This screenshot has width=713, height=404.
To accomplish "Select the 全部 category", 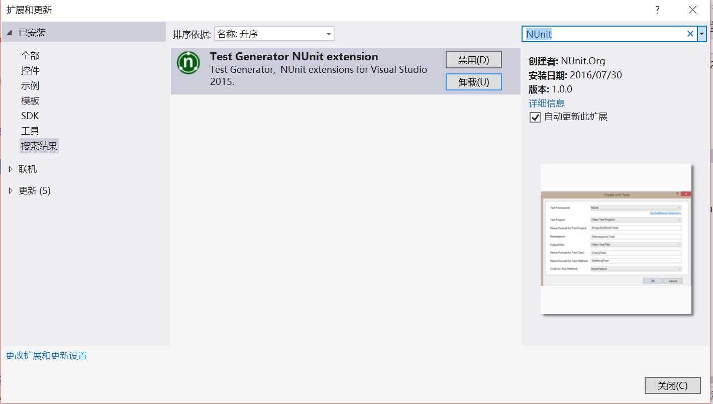I will (x=30, y=56).
